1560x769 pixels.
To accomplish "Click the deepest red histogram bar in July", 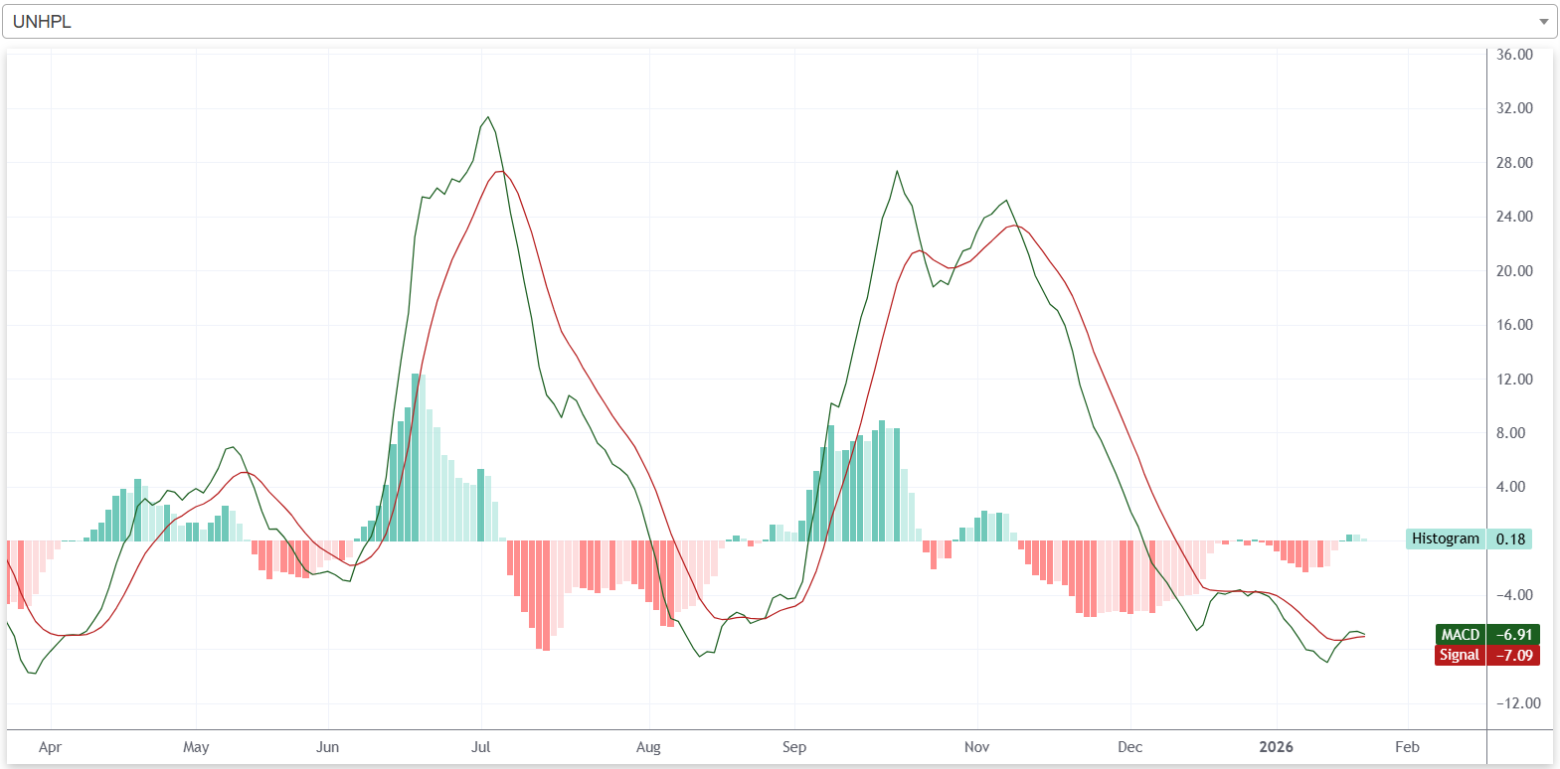I will point(546,596).
